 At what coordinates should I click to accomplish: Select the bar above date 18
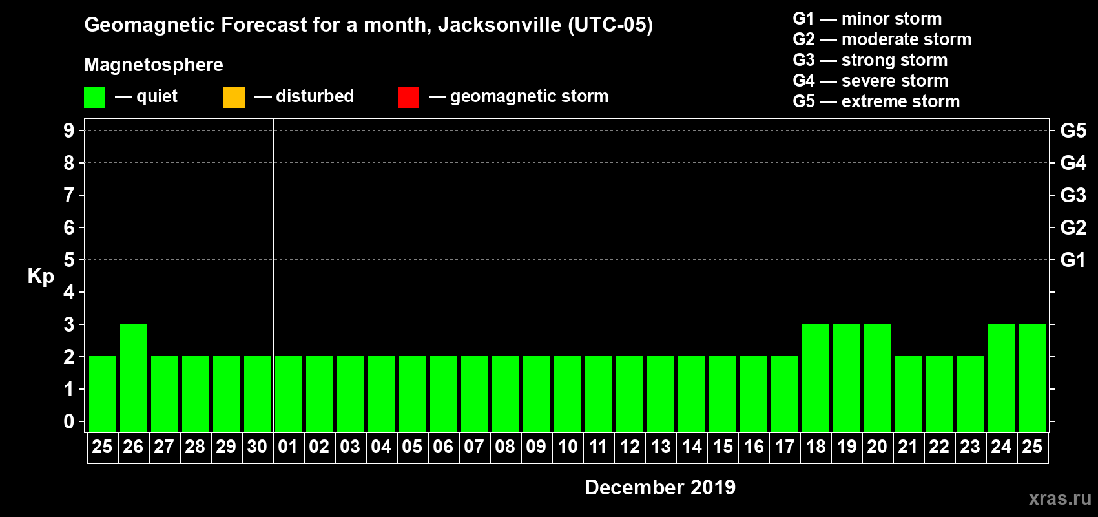(815, 377)
